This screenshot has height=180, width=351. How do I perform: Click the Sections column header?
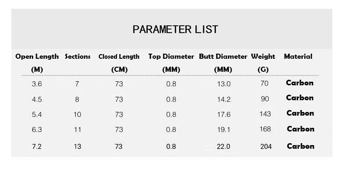[x=77, y=56]
